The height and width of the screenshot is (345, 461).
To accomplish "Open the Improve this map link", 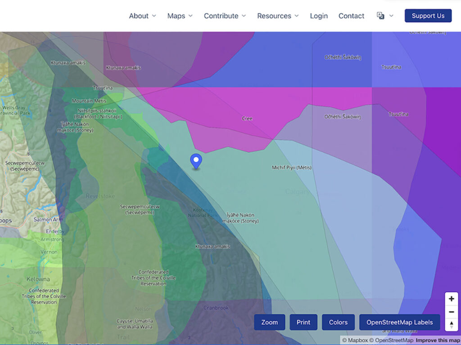I will pyautogui.click(x=438, y=341).
